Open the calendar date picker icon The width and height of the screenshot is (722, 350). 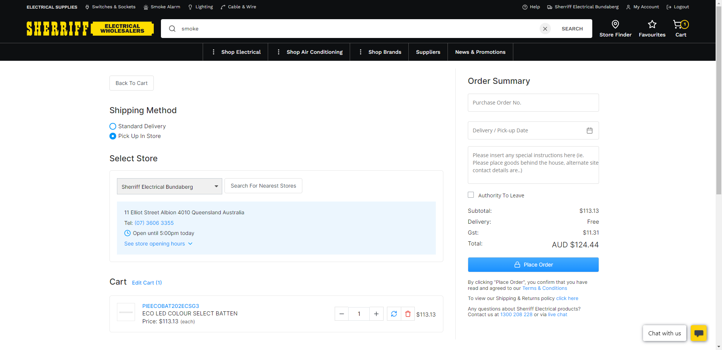[589, 130]
